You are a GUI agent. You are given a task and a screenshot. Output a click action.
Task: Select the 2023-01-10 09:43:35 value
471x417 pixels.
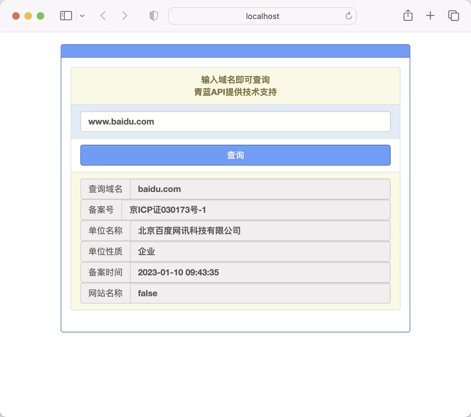[x=260, y=272]
